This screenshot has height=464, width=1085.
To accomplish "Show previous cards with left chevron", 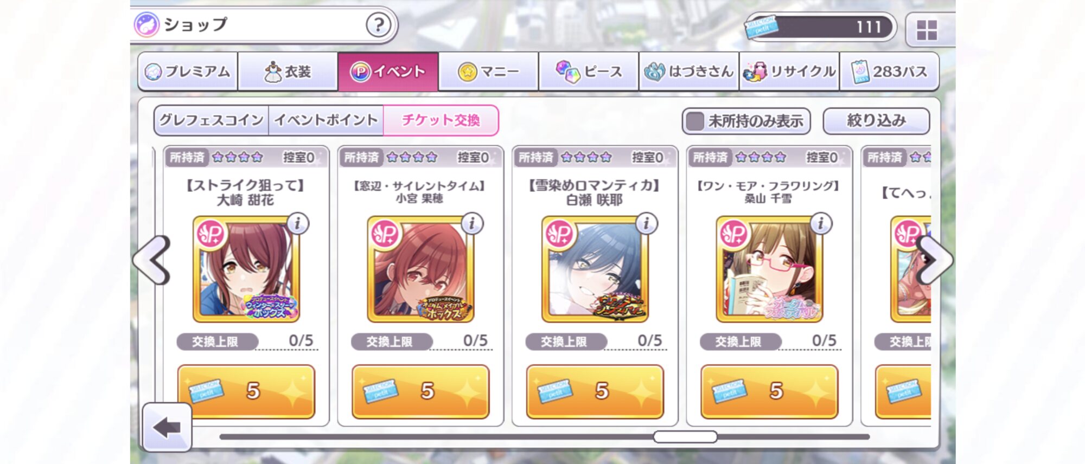I will (x=152, y=260).
